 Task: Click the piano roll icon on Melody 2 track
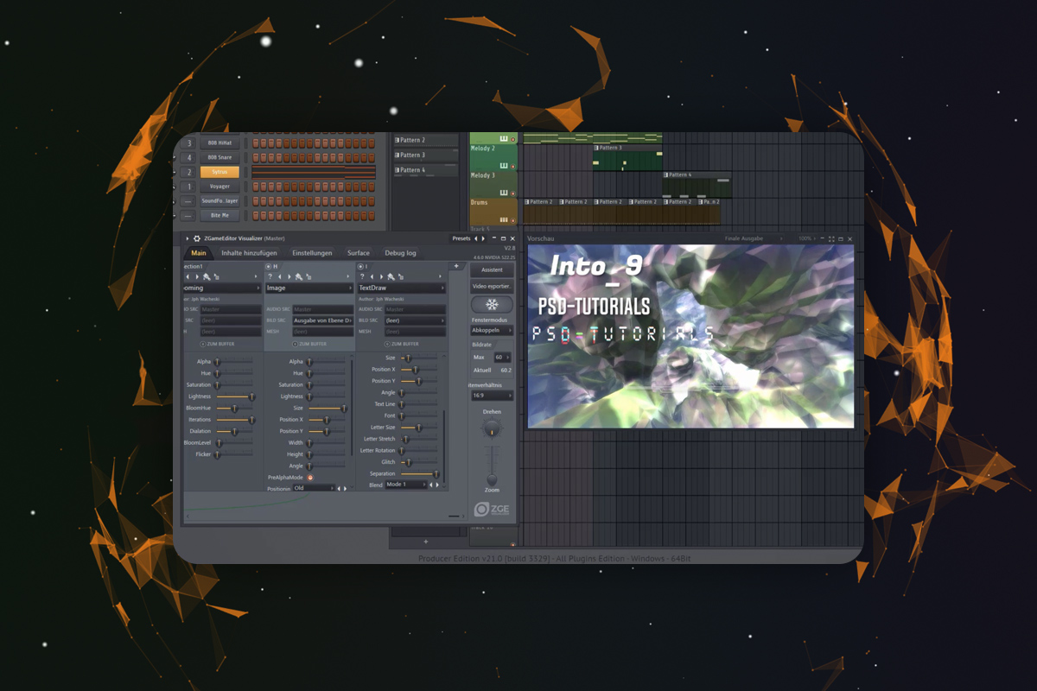click(x=504, y=166)
